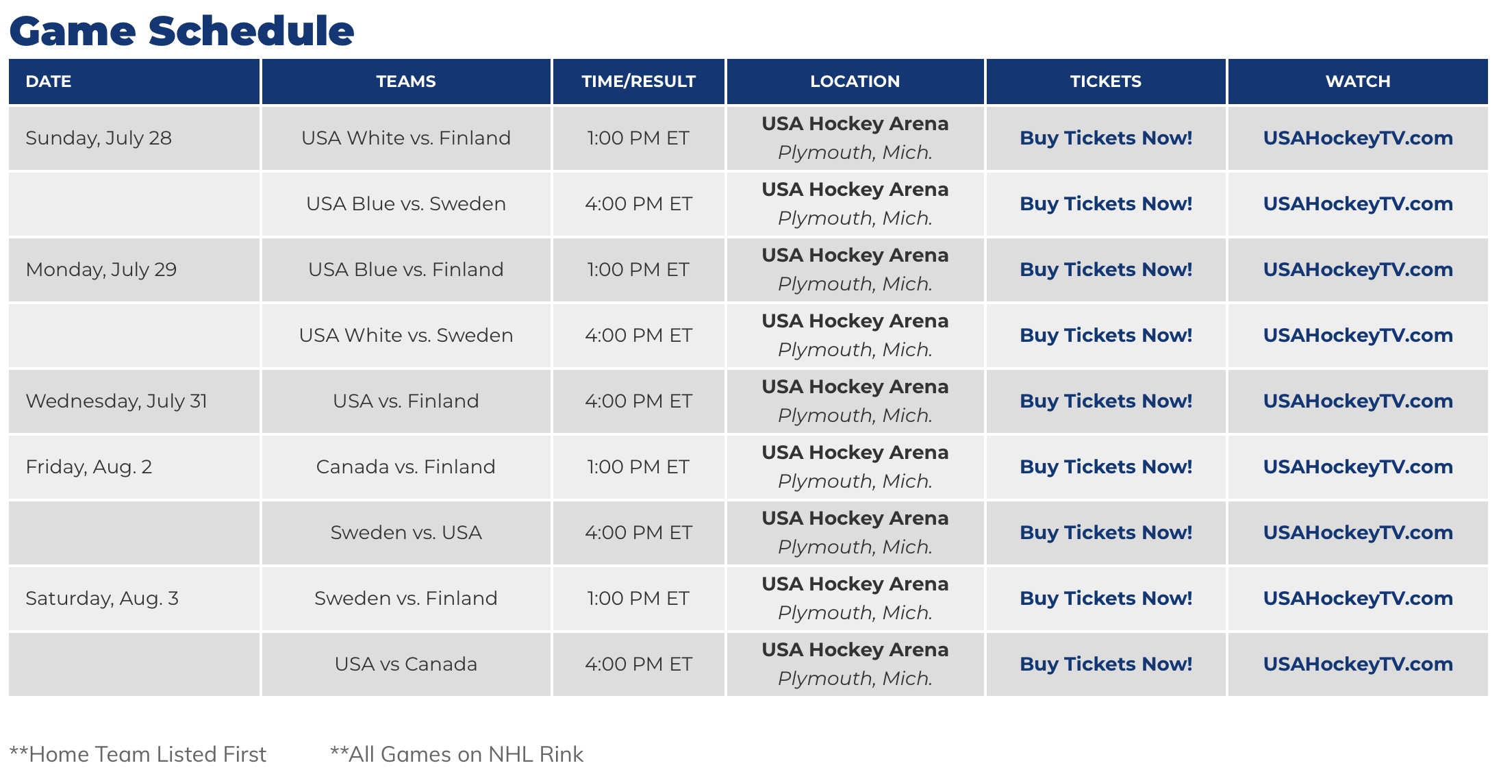
Task: Buy tickets for Sweden vs. Finland
Action: [1106, 599]
